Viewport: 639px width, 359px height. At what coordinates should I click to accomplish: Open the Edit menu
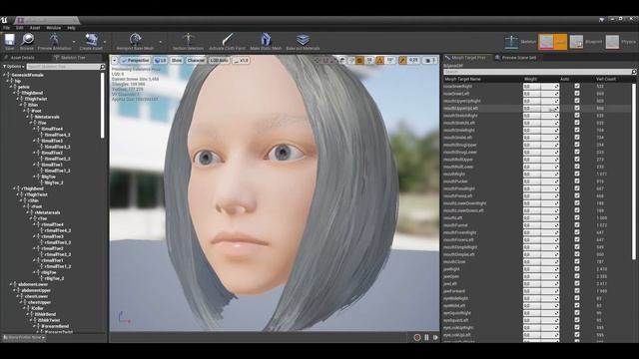(20, 28)
